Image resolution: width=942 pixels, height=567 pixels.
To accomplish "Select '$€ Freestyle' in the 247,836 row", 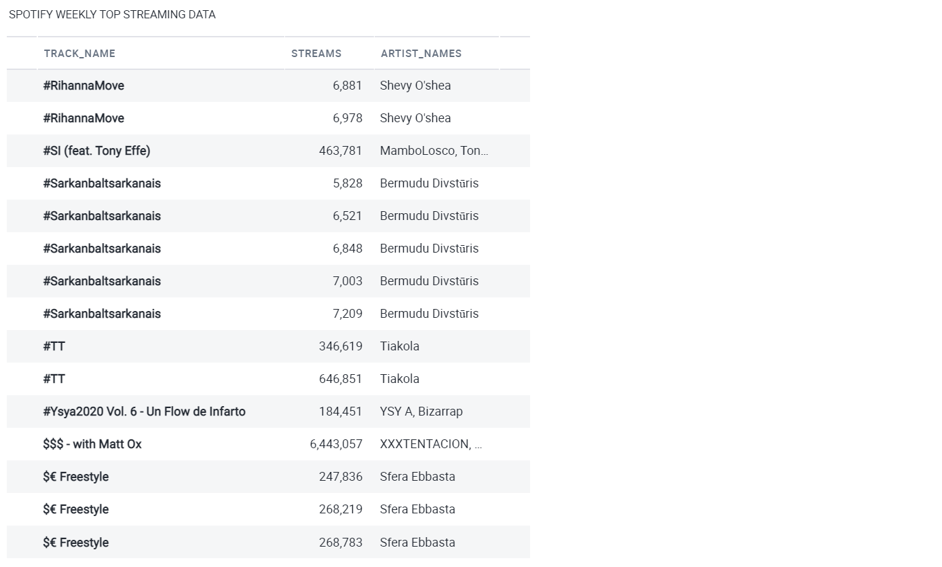I will point(76,477).
